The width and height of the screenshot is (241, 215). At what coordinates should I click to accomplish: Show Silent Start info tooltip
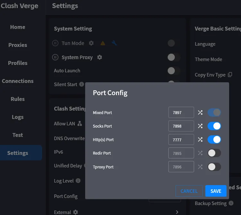pos(82,84)
